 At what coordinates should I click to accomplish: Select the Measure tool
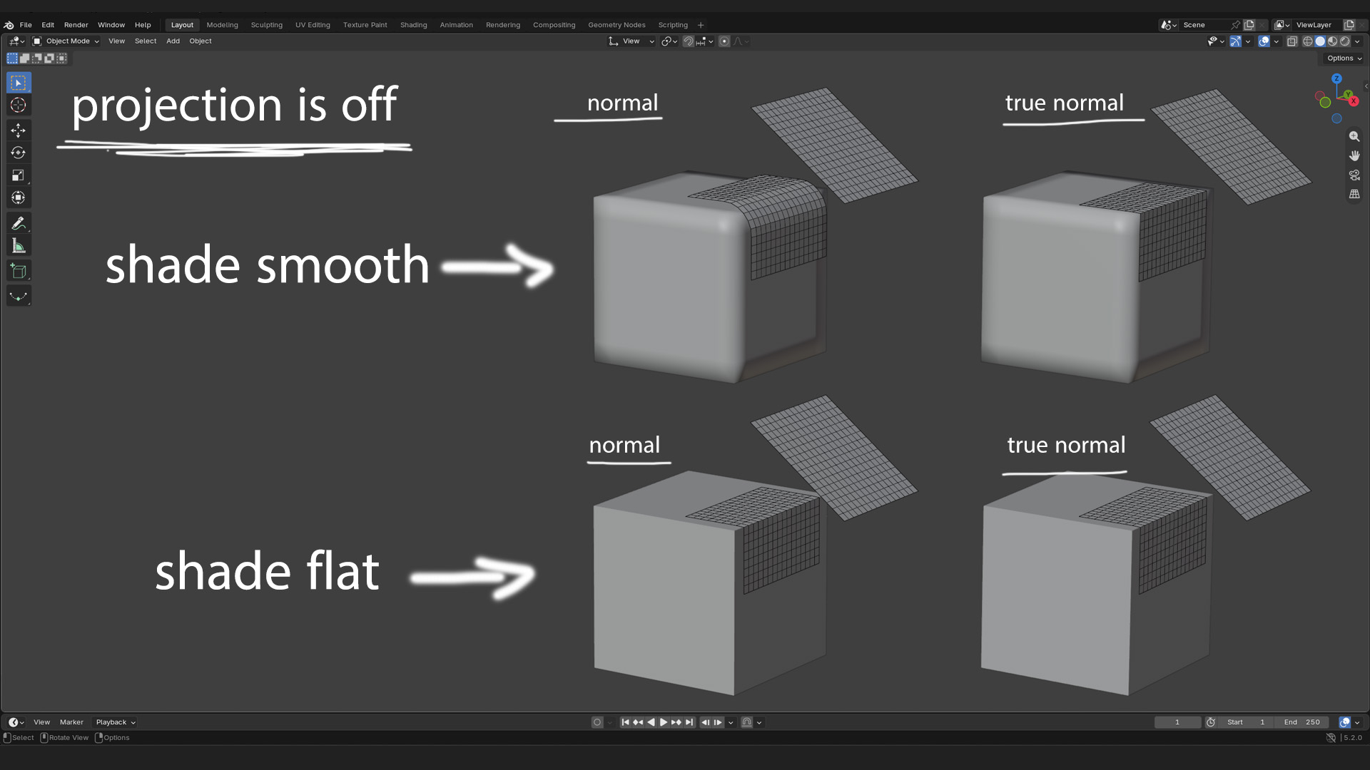pos(19,246)
